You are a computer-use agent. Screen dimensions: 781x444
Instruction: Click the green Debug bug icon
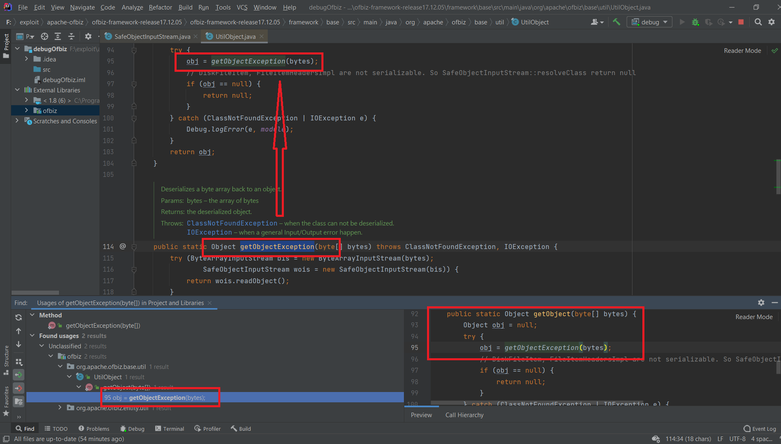[x=695, y=22]
